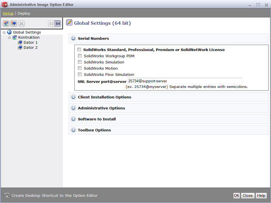Click the Add Machine toolbar icon
271x203 pixels.
[14, 23]
